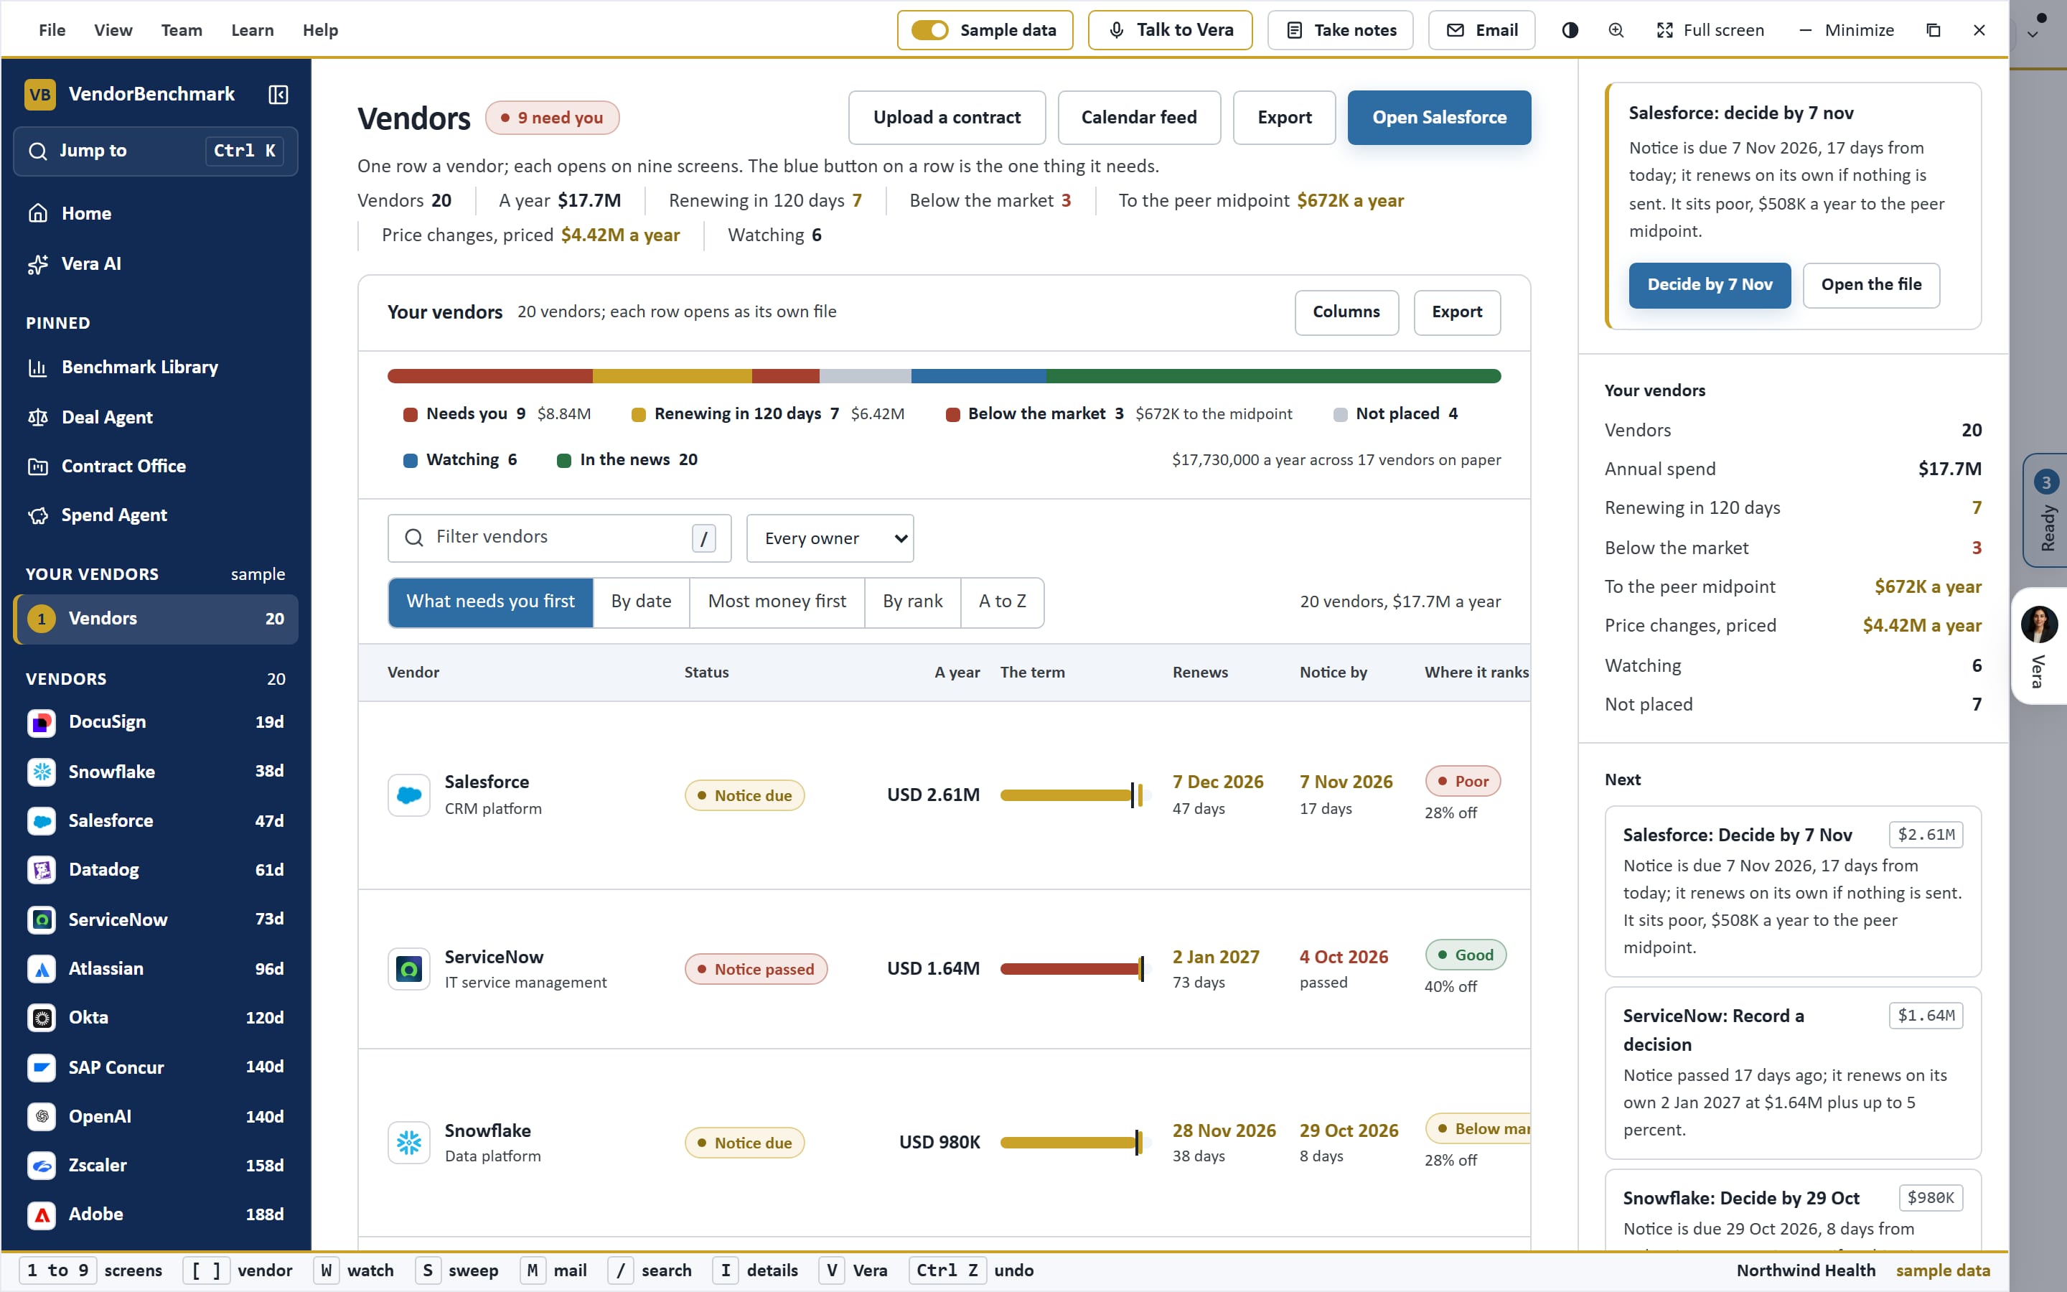This screenshot has width=2067, height=1292.
Task: Open the Deal Agent pinned item
Action: click(156, 417)
